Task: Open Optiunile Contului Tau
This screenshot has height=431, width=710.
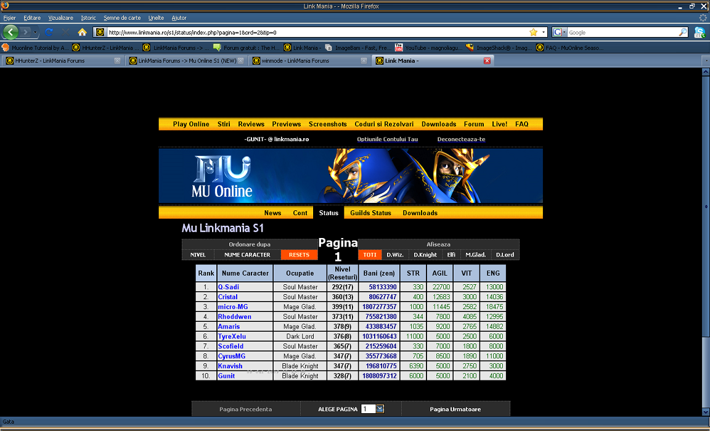Action: [387, 139]
